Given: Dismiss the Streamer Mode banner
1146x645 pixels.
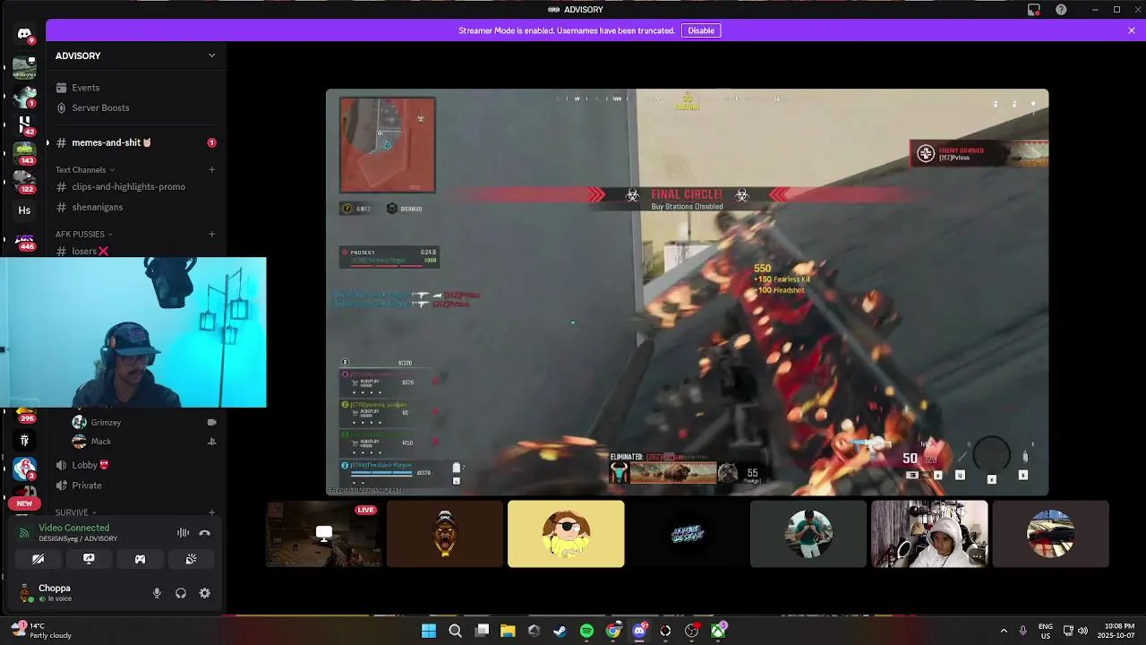Looking at the screenshot, I should 1132,30.
